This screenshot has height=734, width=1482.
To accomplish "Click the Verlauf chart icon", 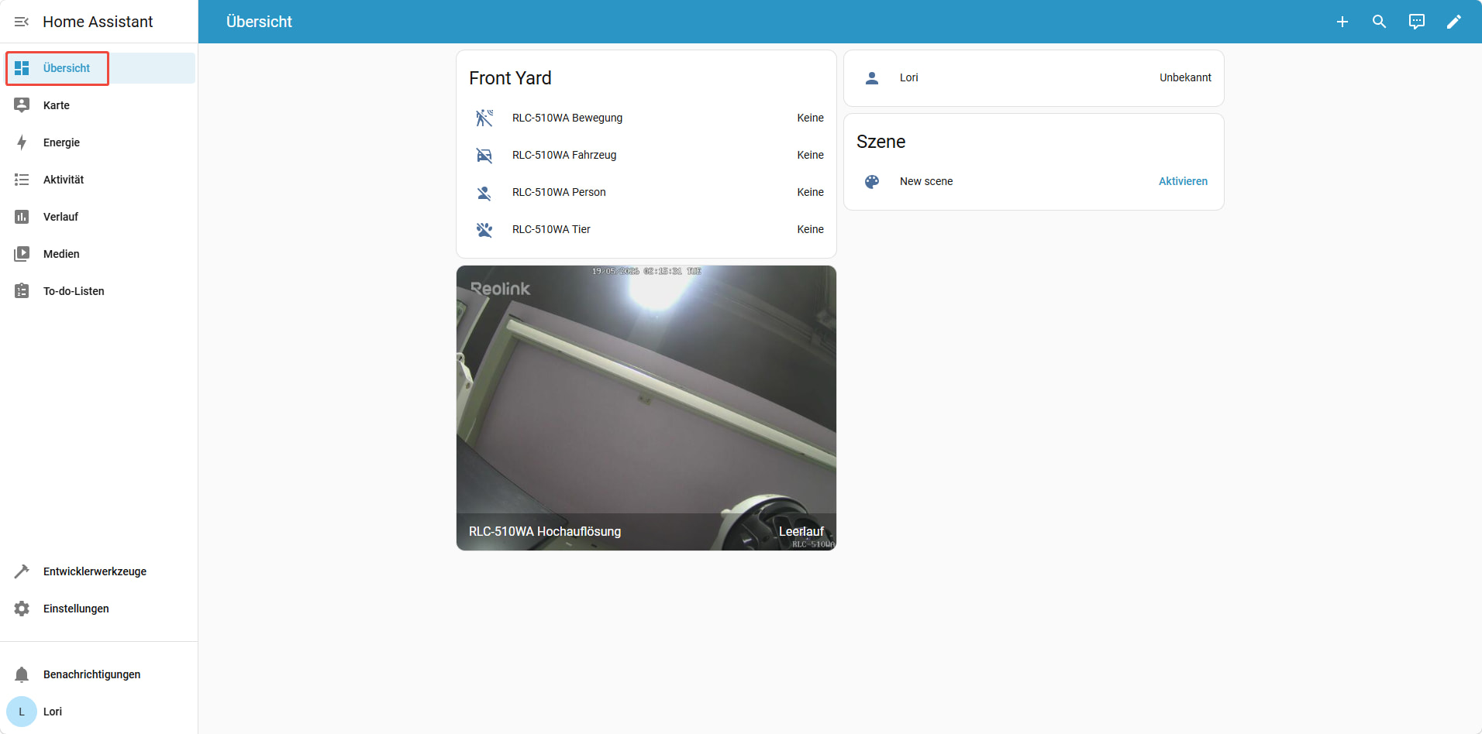I will (x=22, y=217).
